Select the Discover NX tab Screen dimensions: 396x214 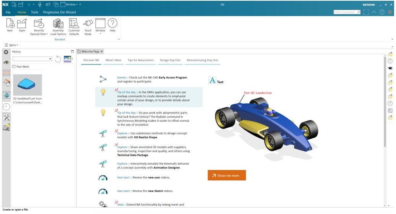tap(91, 60)
